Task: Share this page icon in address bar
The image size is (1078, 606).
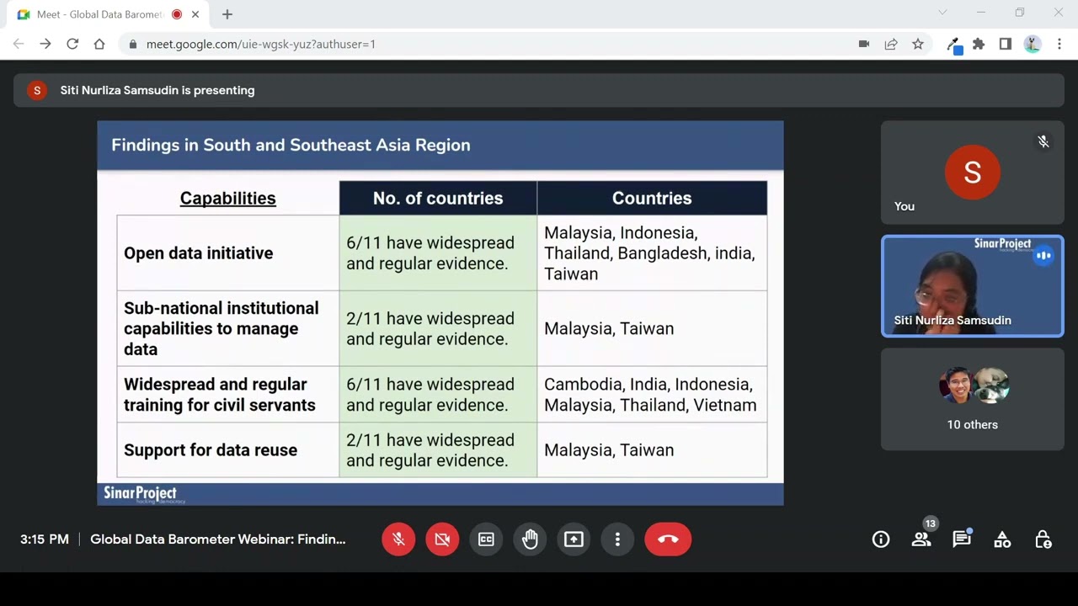Action: 891,44
